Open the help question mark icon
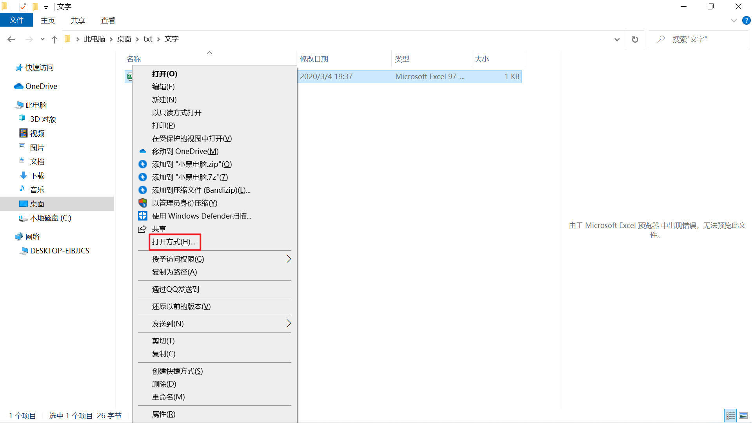752x423 pixels. tap(746, 20)
